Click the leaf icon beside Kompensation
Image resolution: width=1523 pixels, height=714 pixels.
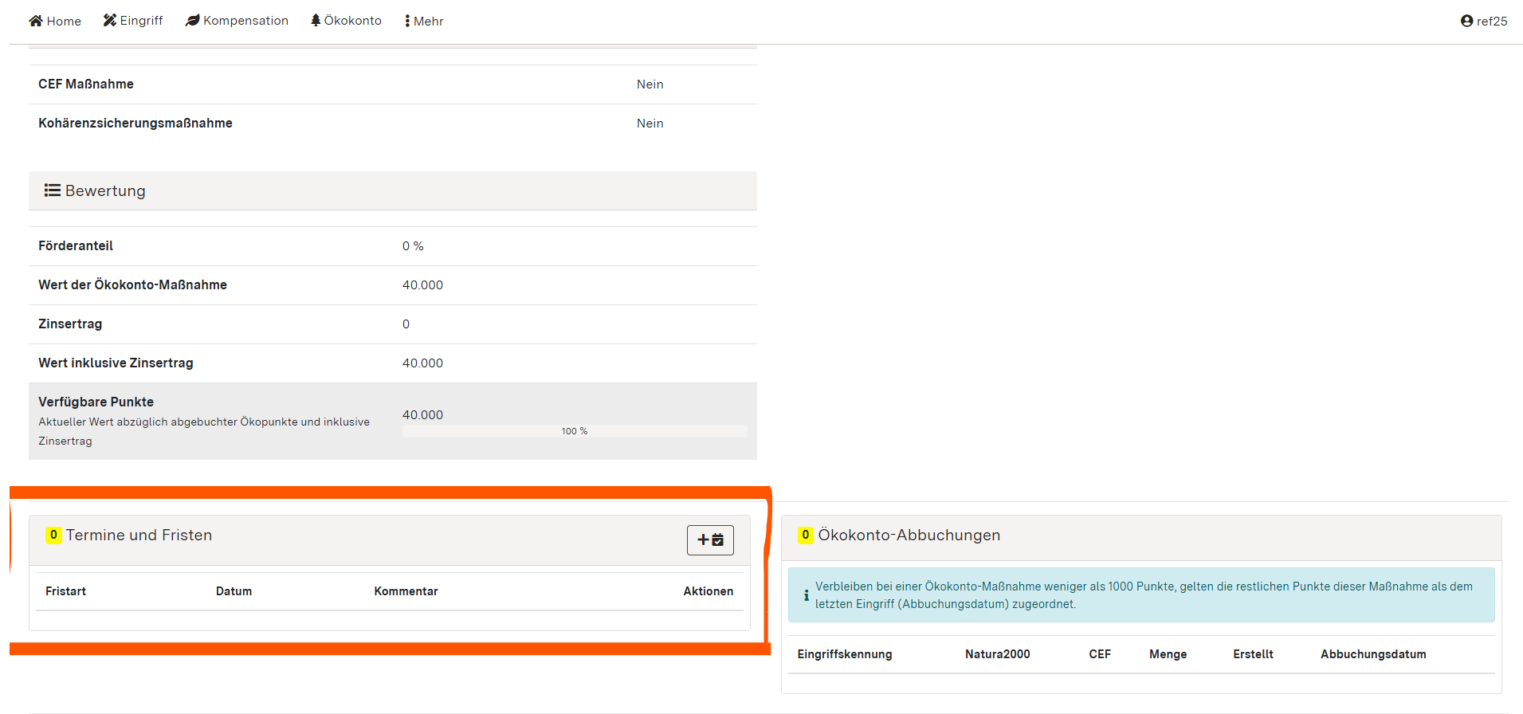point(192,20)
